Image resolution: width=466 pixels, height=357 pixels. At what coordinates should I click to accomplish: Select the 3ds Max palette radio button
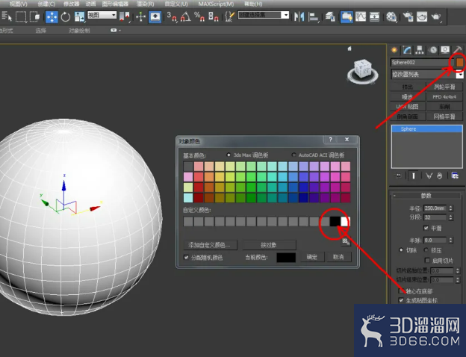(x=229, y=155)
